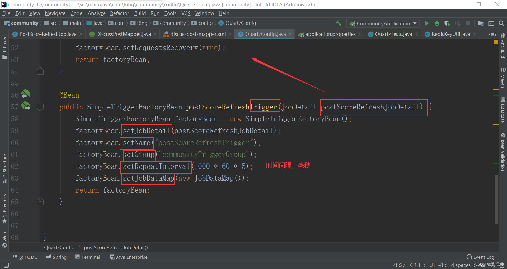Toggle tool window bars via the bottom-left icon

coord(6,265)
